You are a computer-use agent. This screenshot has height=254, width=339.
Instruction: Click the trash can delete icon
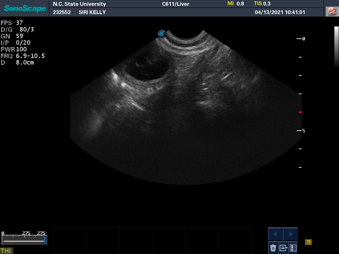click(273, 247)
